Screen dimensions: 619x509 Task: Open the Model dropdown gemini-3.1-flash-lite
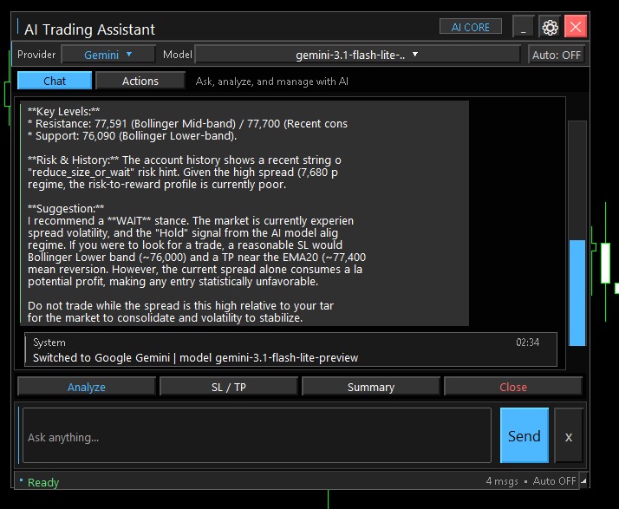coord(357,55)
